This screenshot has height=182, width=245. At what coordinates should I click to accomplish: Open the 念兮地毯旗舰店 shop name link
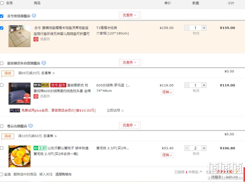click(19, 16)
